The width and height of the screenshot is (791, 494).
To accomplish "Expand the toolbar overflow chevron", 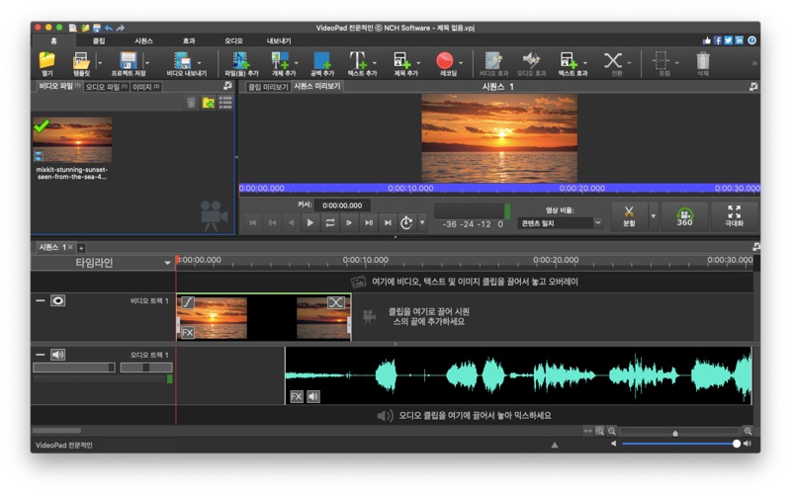I will [x=754, y=63].
